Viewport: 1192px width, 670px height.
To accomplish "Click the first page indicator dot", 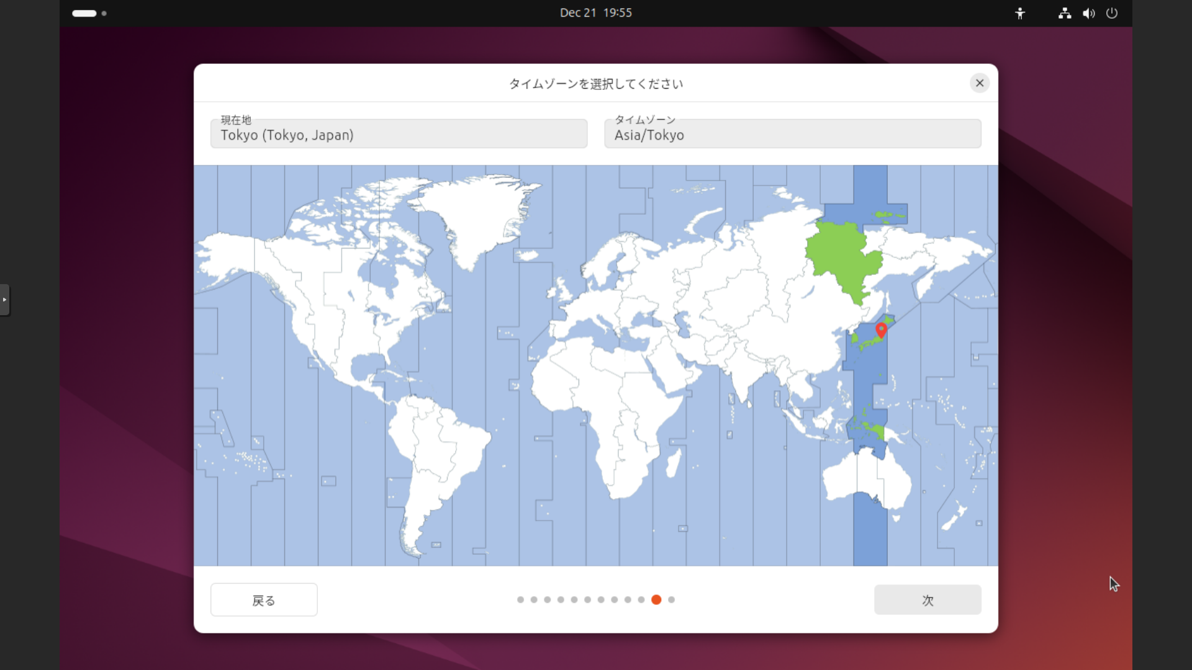I will point(520,600).
